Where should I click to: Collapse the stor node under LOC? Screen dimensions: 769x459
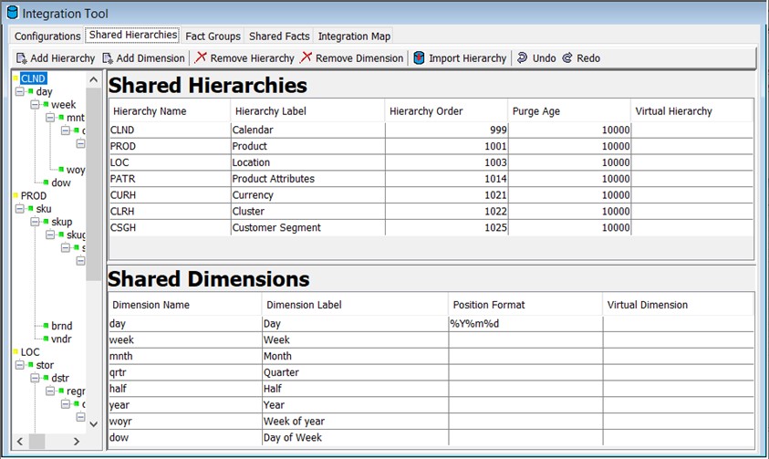click(20, 365)
